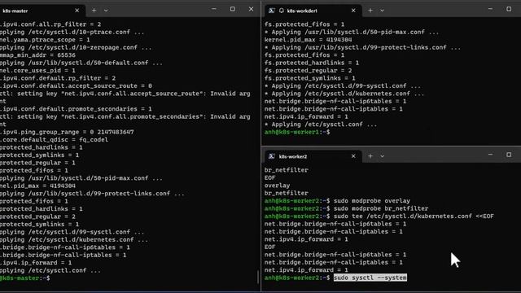Screen dimensions: 521x293
Task: Click the k8s-master prompt line
Action: click(x=25, y=278)
